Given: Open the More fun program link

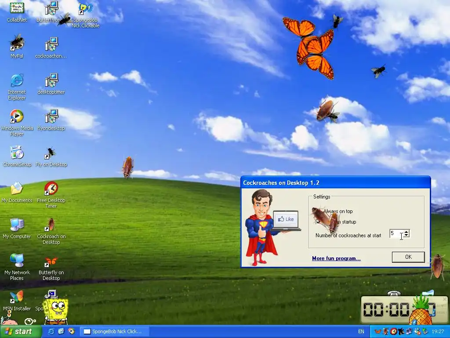Looking at the screenshot, I should 336,258.
